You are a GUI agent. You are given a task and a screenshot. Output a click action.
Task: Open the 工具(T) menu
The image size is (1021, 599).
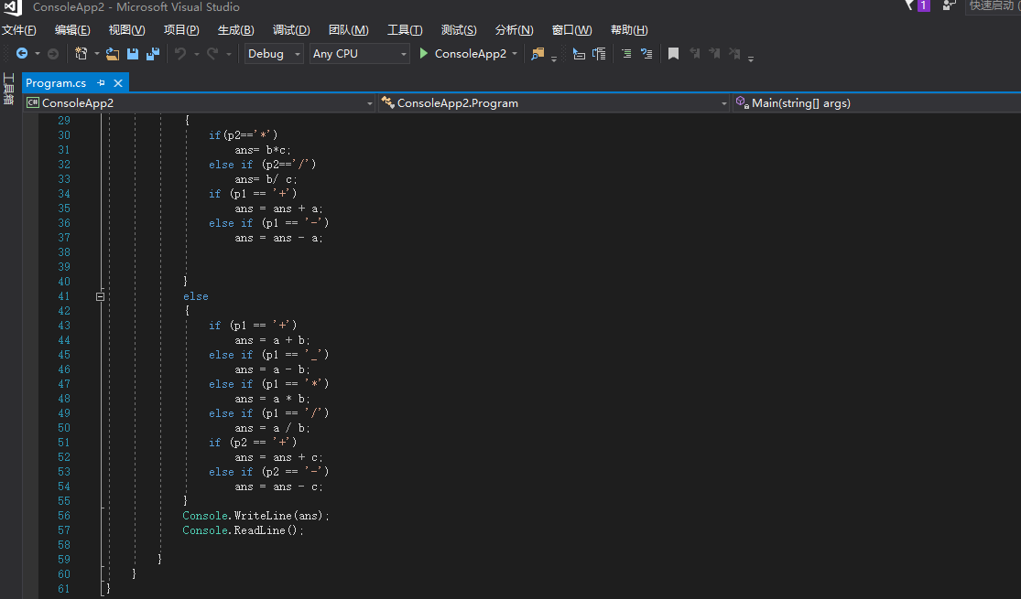coord(405,30)
